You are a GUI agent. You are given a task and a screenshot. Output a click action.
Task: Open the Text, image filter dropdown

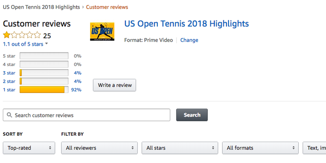[x=314, y=148]
